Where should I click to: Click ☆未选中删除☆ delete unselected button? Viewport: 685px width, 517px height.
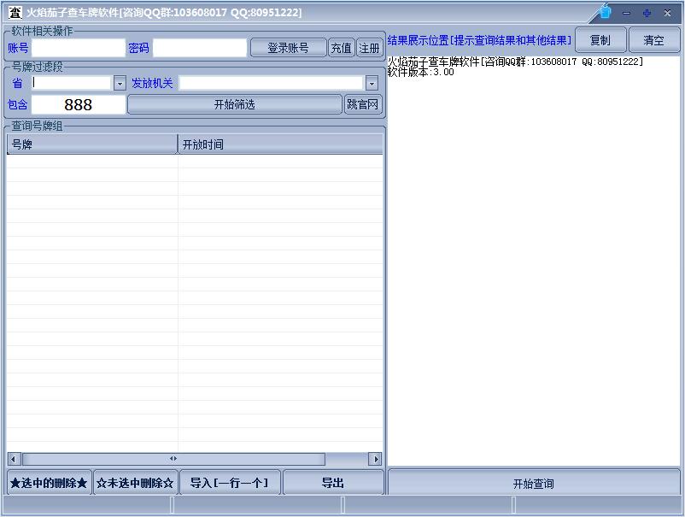tap(136, 483)
